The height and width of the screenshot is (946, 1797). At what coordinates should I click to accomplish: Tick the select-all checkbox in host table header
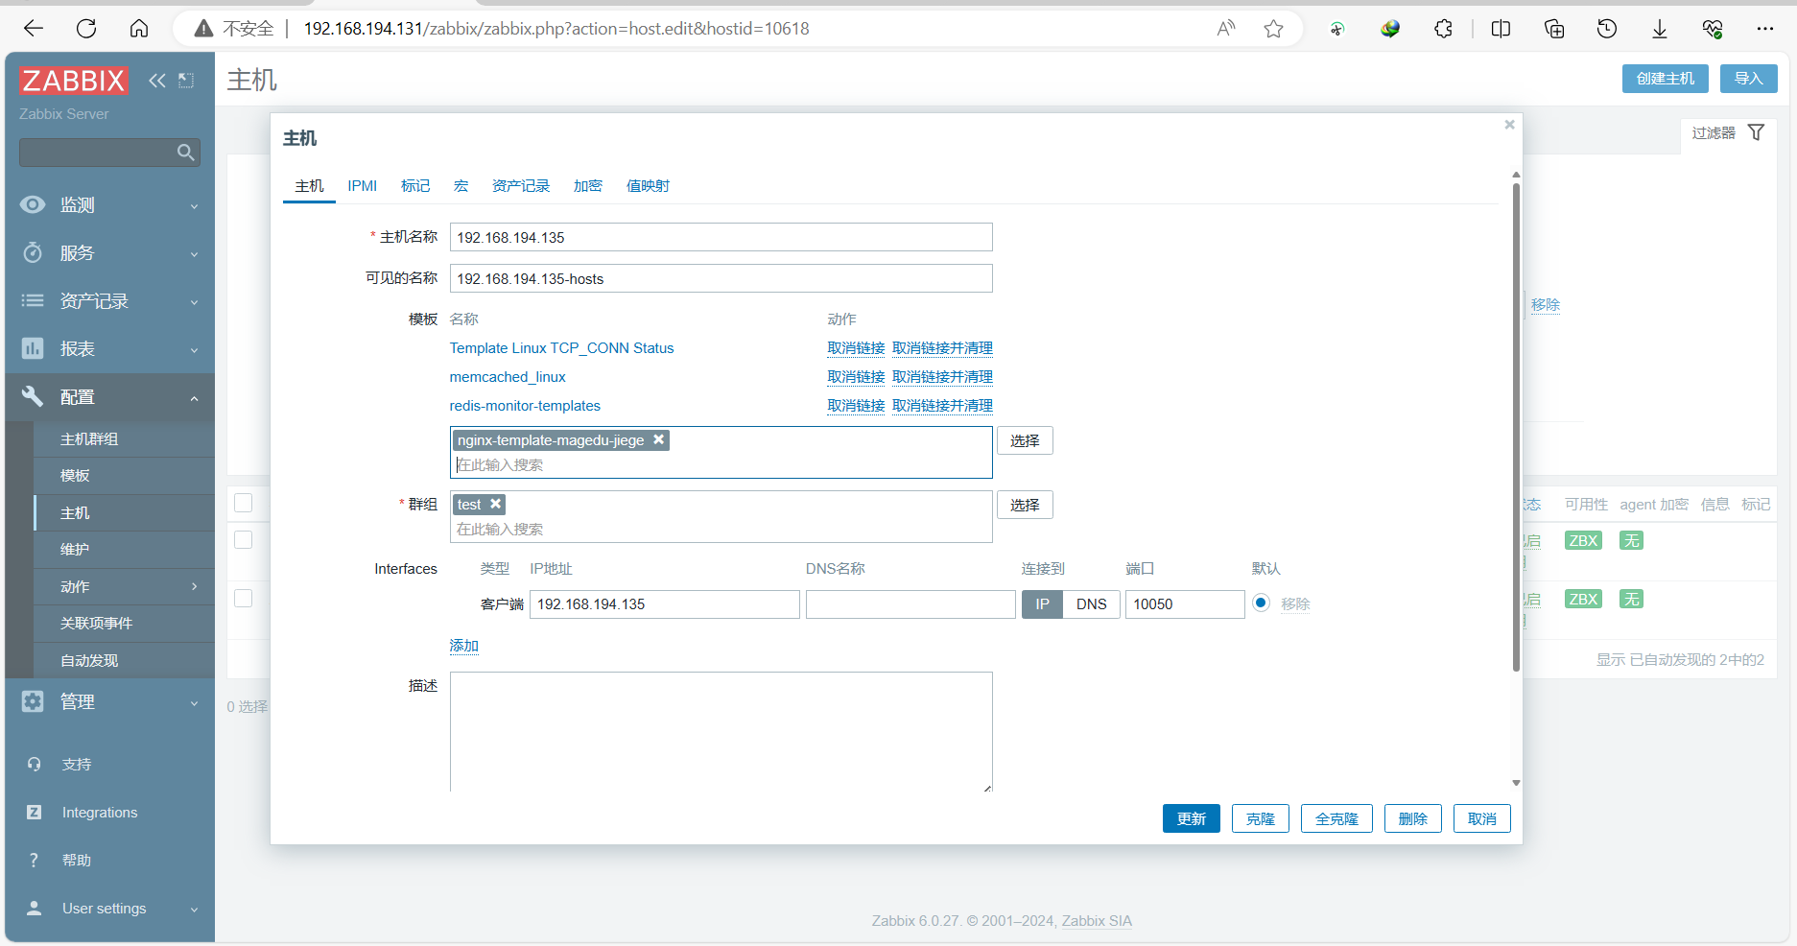tap(244, 503)
